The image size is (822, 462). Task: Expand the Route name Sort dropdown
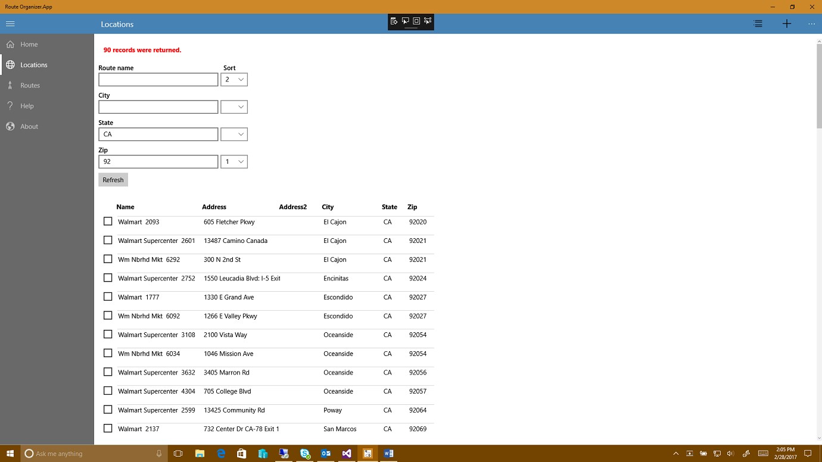point(234,79)
